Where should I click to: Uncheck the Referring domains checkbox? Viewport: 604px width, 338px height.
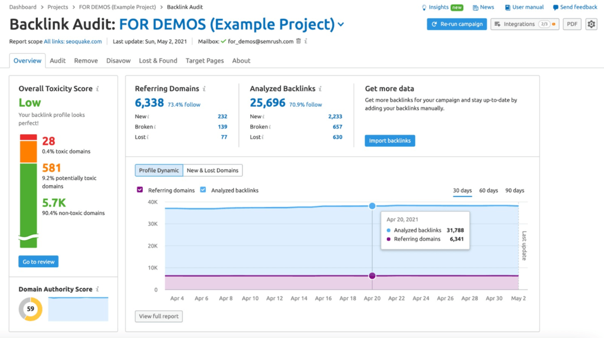(140, 189)
